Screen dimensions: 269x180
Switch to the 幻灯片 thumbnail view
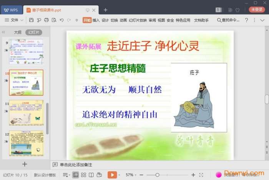34,32
